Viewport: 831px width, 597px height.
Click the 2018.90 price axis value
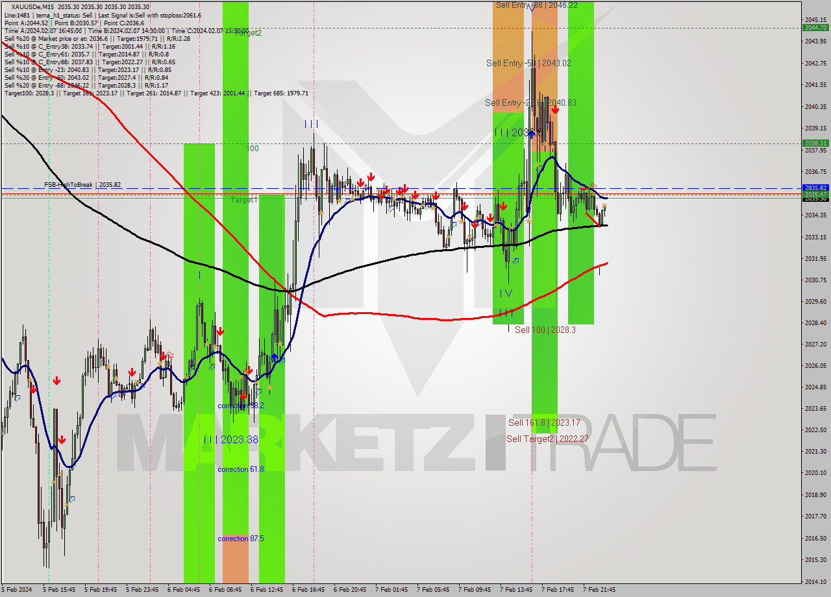[x=815, y=494]
